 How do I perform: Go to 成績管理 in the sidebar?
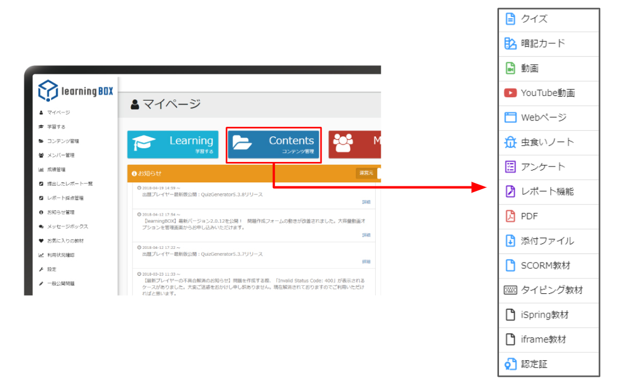(x=56, y=169)
